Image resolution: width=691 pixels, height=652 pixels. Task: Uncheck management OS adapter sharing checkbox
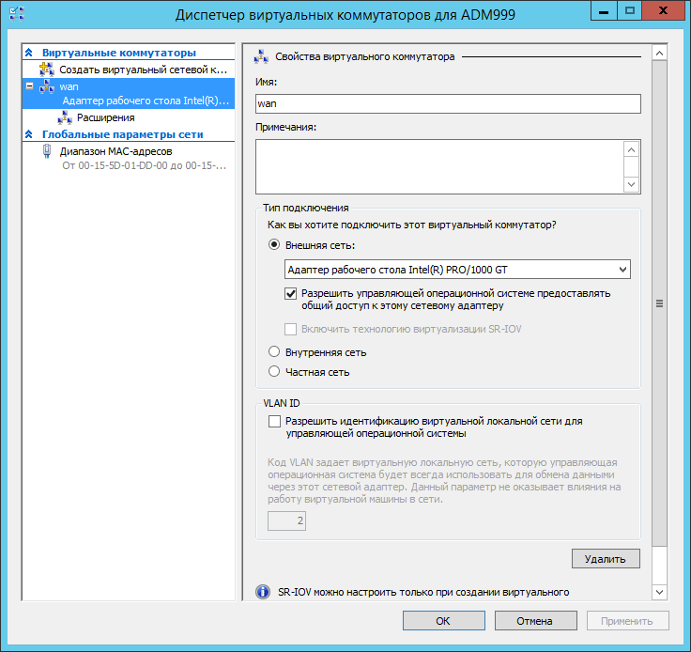point(290,294)
